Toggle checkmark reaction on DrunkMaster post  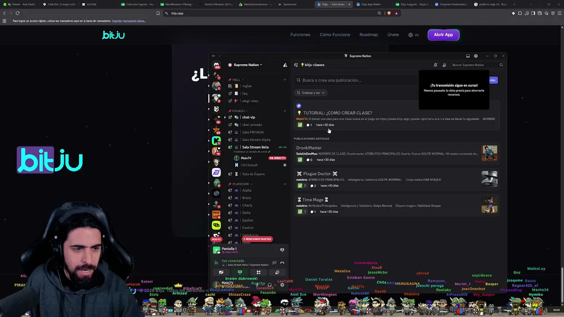pyautogui.click(x=300, y=160)
